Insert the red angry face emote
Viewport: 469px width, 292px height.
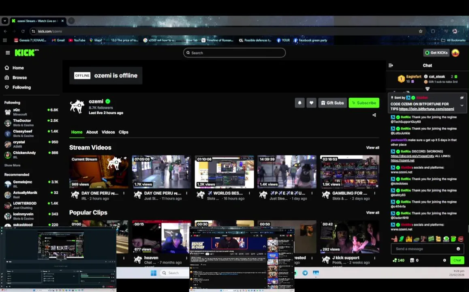tap(460, 239)
